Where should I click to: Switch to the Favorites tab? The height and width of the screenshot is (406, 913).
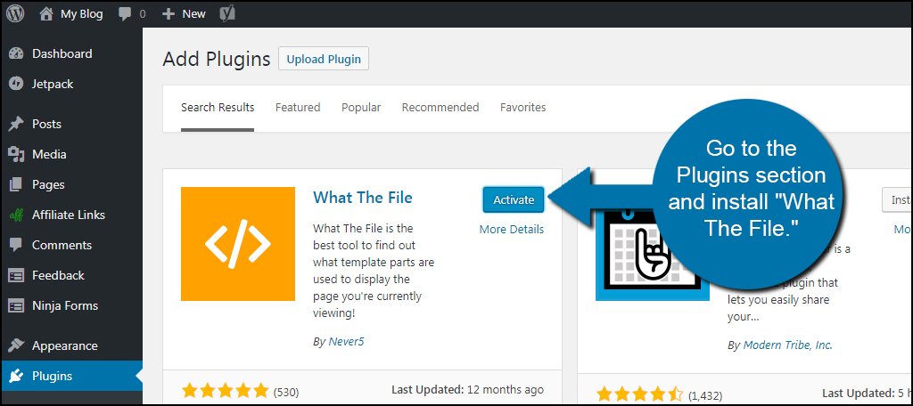tap(522, 108)
